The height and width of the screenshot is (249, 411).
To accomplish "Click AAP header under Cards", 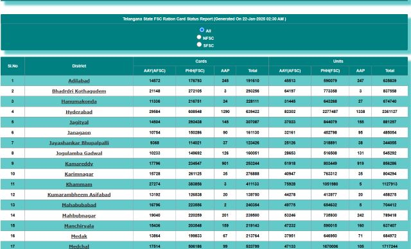I will (x=225, y=71).
